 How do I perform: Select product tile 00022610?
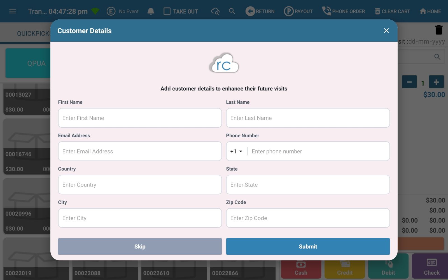pyautogui.click(x=174, y=270)
